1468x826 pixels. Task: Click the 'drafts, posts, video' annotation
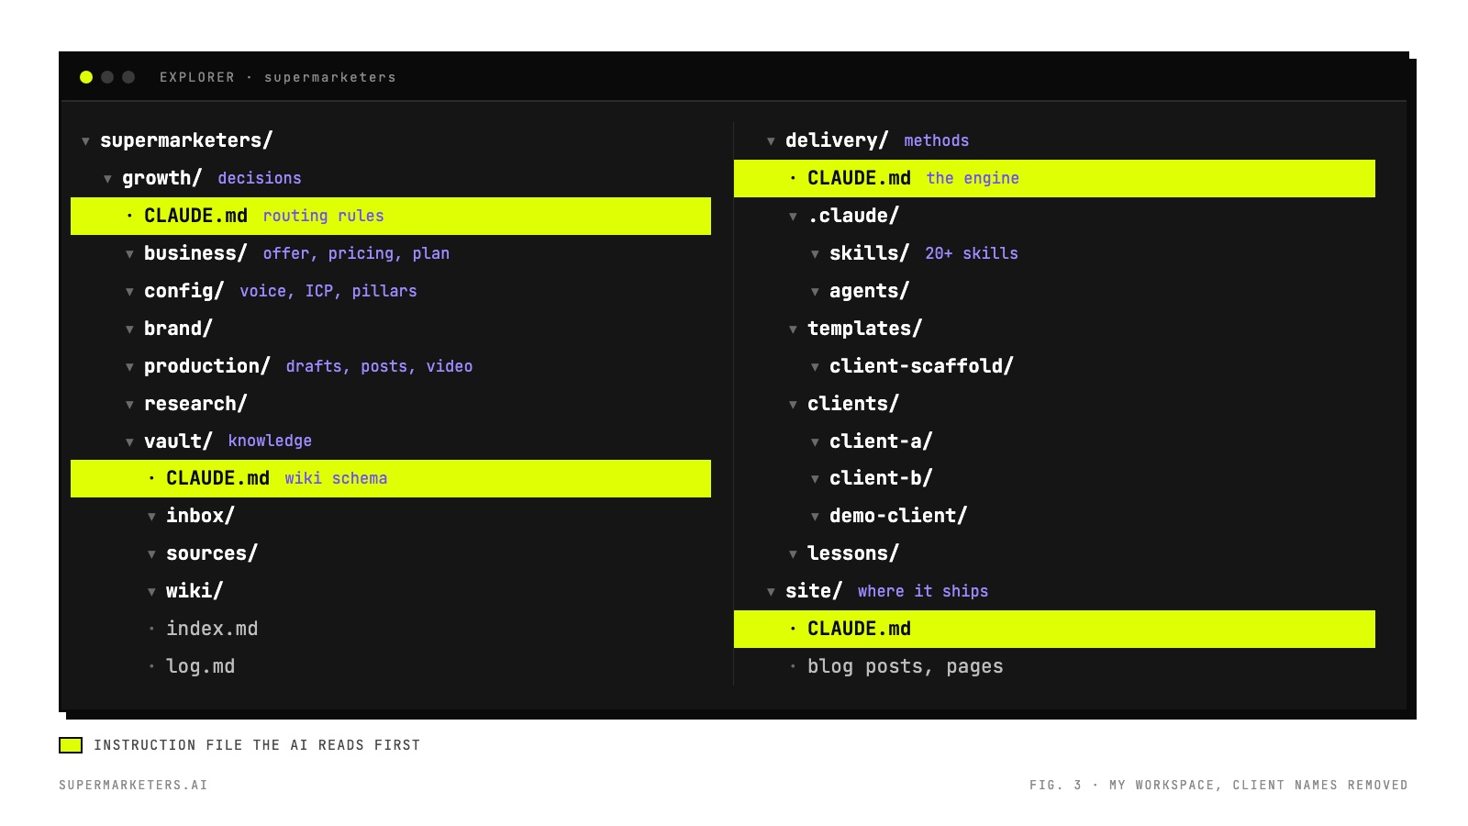379,366
